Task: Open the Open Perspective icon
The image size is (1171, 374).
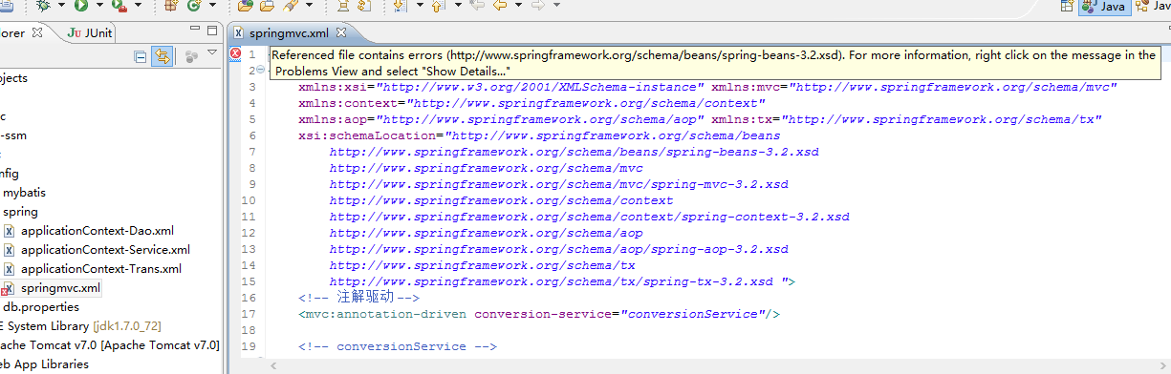Action: click(x=1067, y=6)
